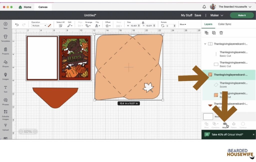Click the Duplicate layer icon
The image size is (256, 162).
(214, 33)
